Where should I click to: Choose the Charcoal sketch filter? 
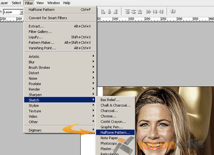(x=115, y=111)
